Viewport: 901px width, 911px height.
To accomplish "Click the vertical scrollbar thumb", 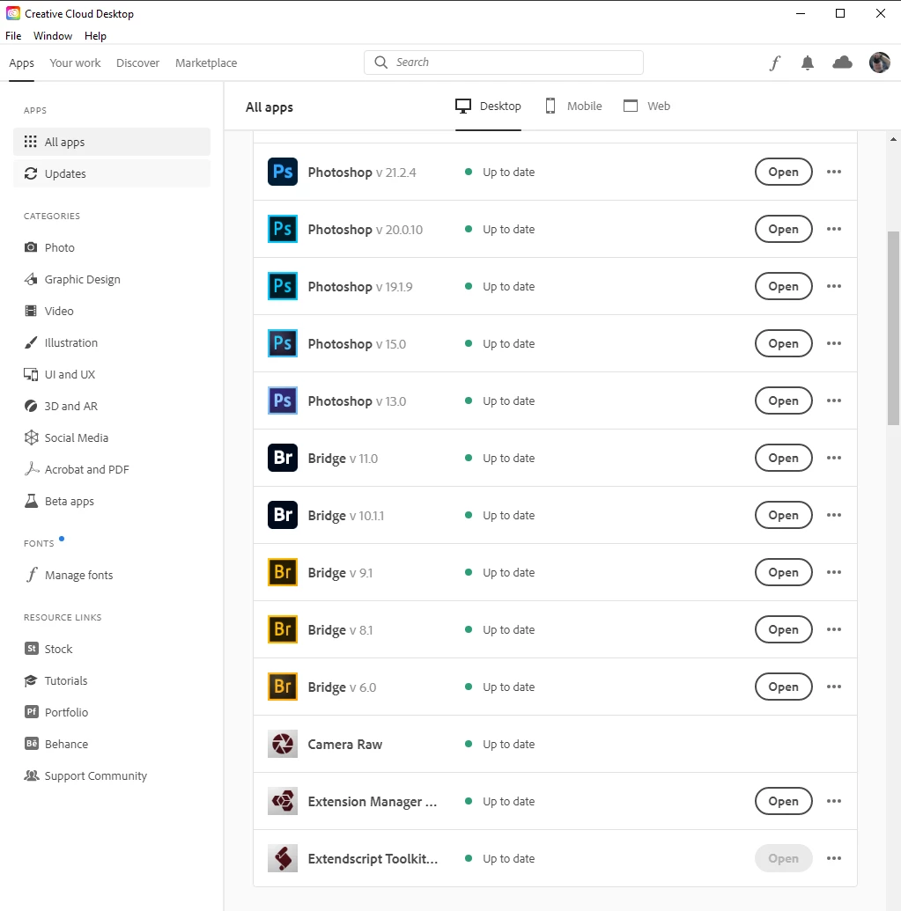I will (893, 328).
